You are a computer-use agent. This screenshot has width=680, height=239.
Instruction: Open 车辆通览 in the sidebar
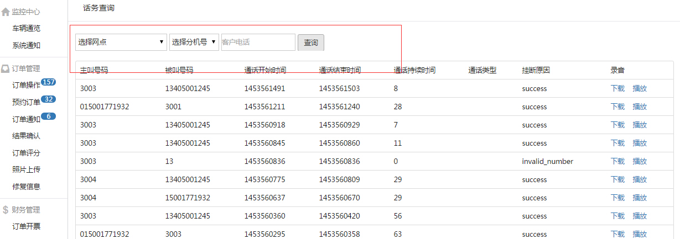click(x=27, y=28)
